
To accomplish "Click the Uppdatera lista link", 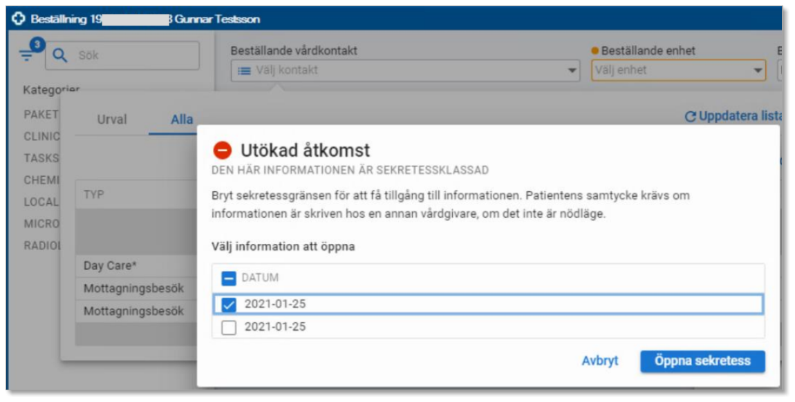I will coord(740,117).
